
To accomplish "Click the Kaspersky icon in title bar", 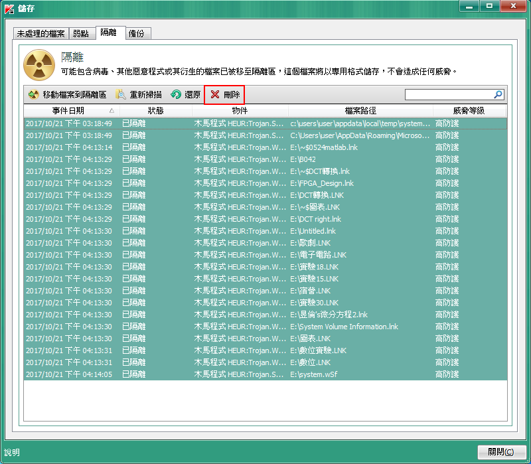I will coord(9,7).
